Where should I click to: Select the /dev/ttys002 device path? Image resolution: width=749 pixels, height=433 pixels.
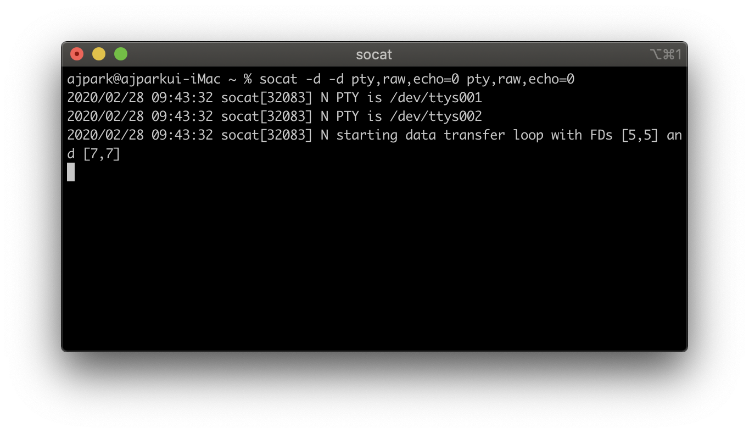pyautogui.click(x=437, y=116)
